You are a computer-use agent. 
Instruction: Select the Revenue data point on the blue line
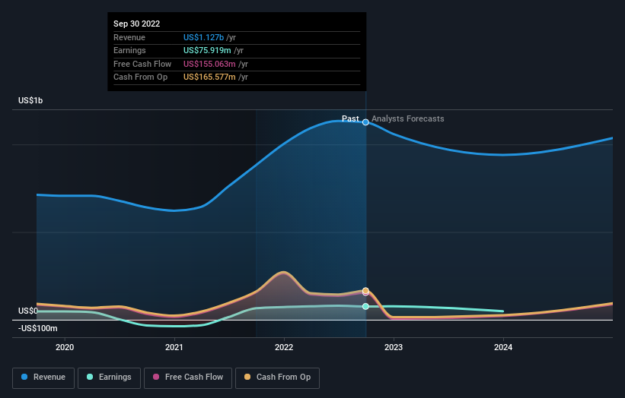[x=365, y=122]
